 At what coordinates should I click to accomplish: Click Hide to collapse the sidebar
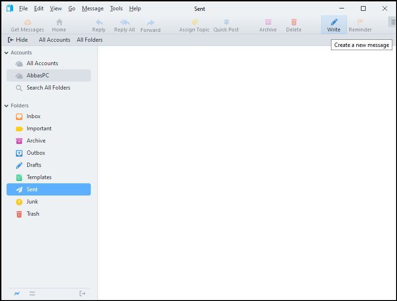tap(18, 40)
